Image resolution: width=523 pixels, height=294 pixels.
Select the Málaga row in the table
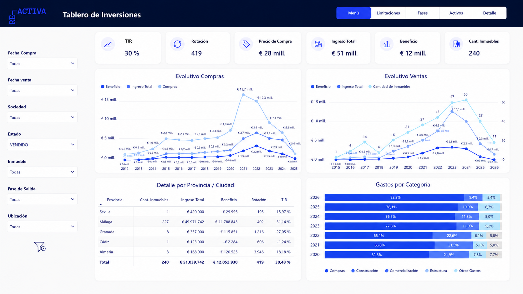[x=195, y=222]
